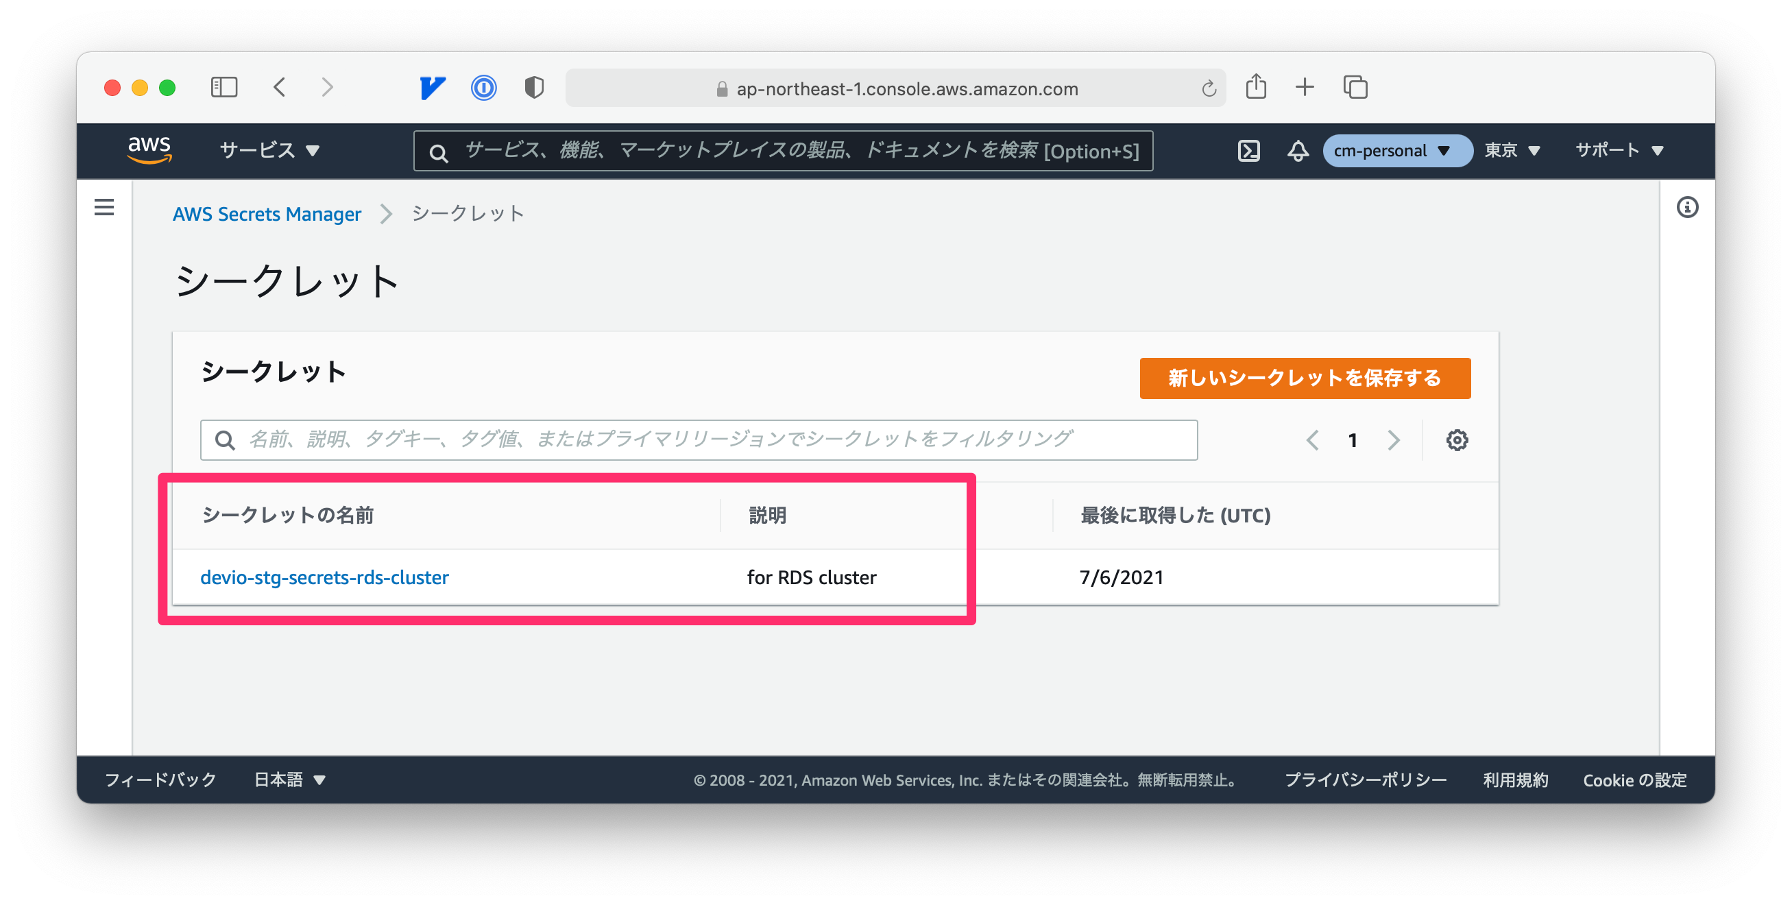Image resolution: width=1792 pixels, height=905 pixels.
Task: Open the サポート menu
Action: tap(1617, 150)
